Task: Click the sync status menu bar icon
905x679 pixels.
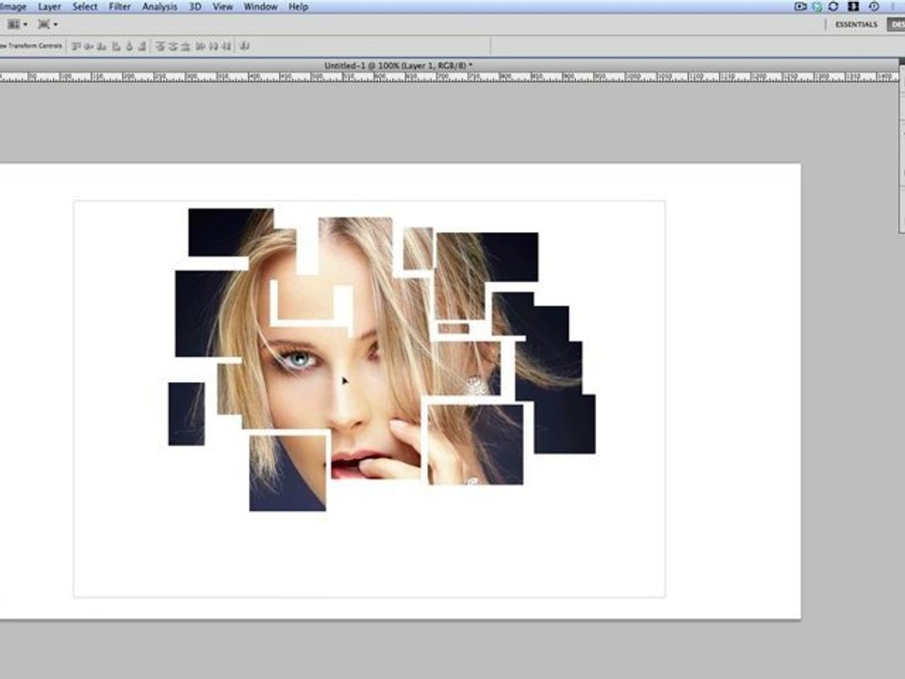Action: pyautogui.click(x=832, y=7)
